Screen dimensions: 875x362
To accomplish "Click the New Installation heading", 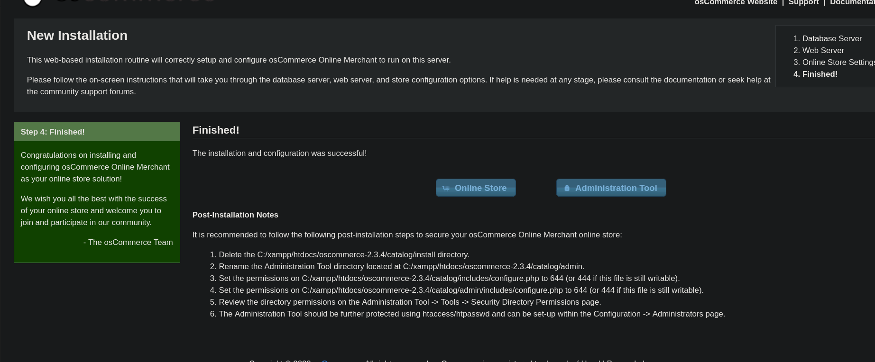I will (x=77, y=36).
